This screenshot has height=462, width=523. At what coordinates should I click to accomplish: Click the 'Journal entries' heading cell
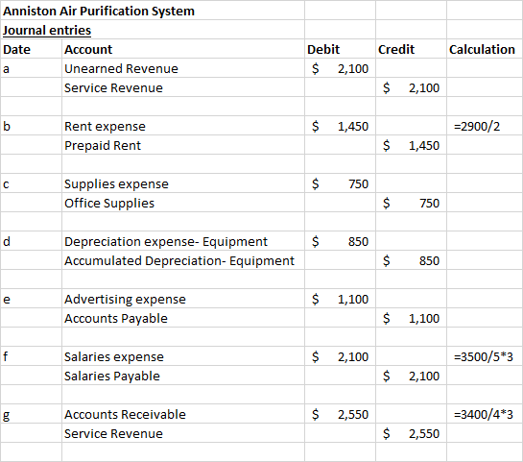[153, 30]
